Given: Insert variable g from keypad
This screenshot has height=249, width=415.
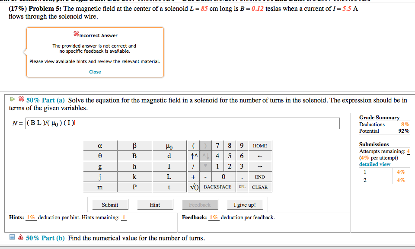Looking at the screenshot, I should [100, 166].
